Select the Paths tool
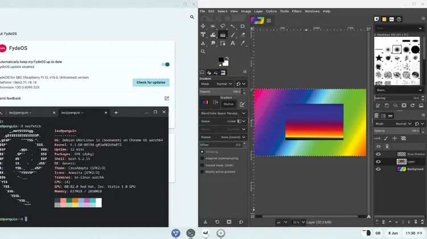Image resolution: width=427 pixels, height=239 pixels. (223, 43)
